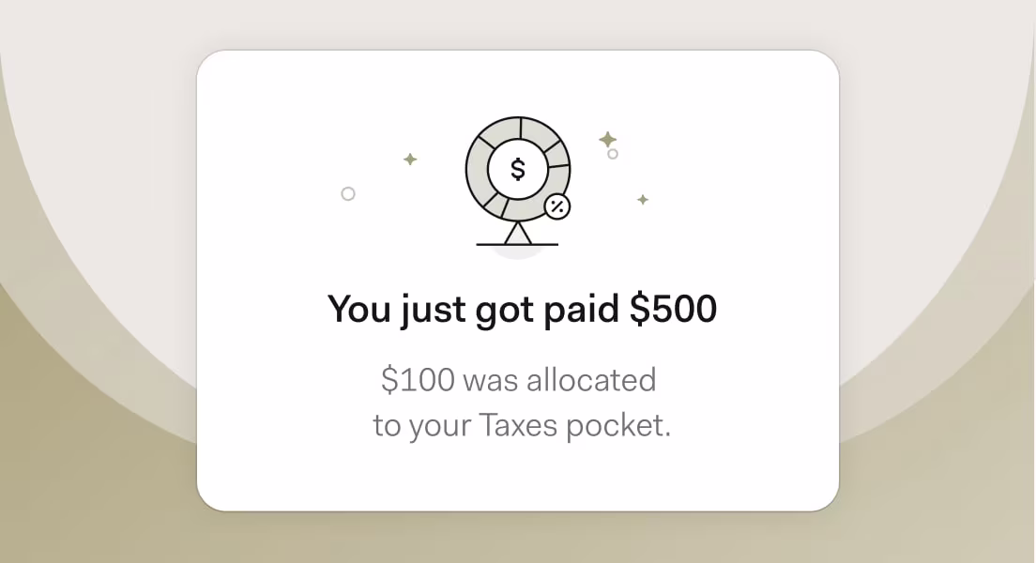Click the percent badge on the wheel
Image resolution: width=1036 pixels, height=563 pixels.
point(557,206)
